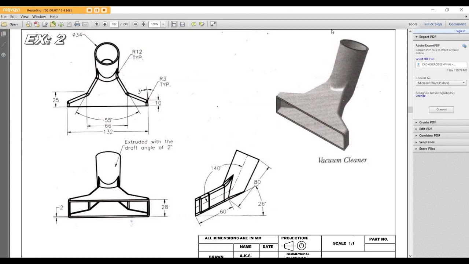Take a Movavi screenshot with camera icon
The height and width of the screenshot is (264, 469).
(89, 10)
